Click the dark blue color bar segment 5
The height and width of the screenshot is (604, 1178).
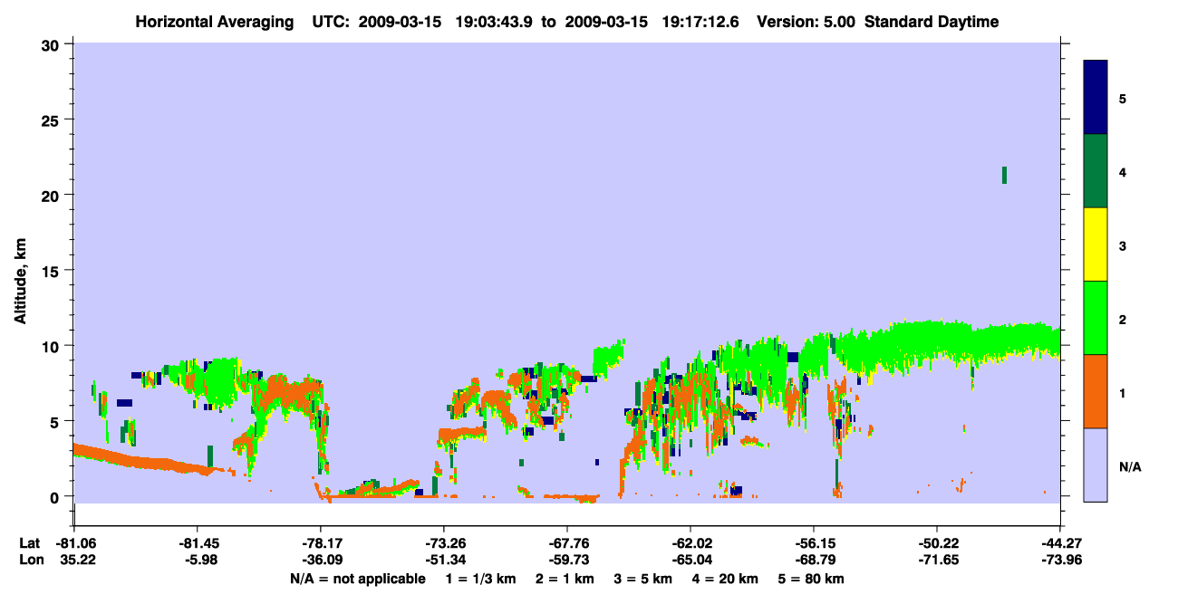tap(1096, 98)
